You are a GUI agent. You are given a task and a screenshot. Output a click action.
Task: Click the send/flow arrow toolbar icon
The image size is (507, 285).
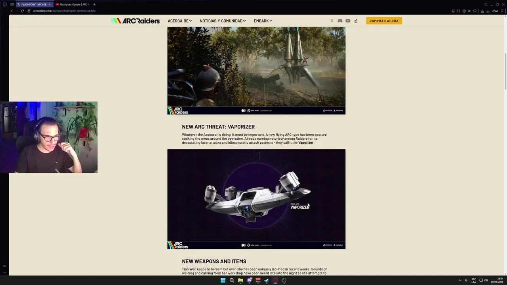(x=469, y=11)
